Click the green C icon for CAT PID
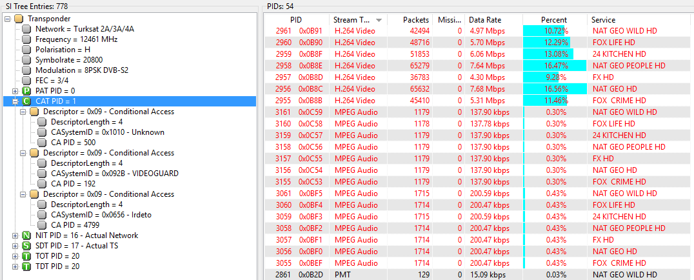This screenshot has width=694, height=280. pos(26,101)
